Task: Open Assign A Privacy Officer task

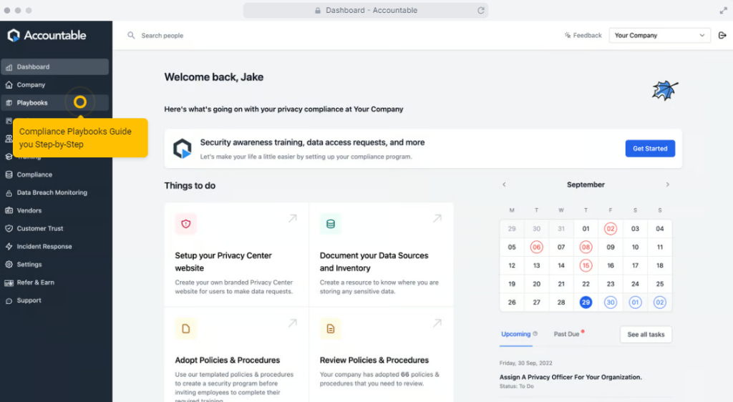Action: point(571,377)
